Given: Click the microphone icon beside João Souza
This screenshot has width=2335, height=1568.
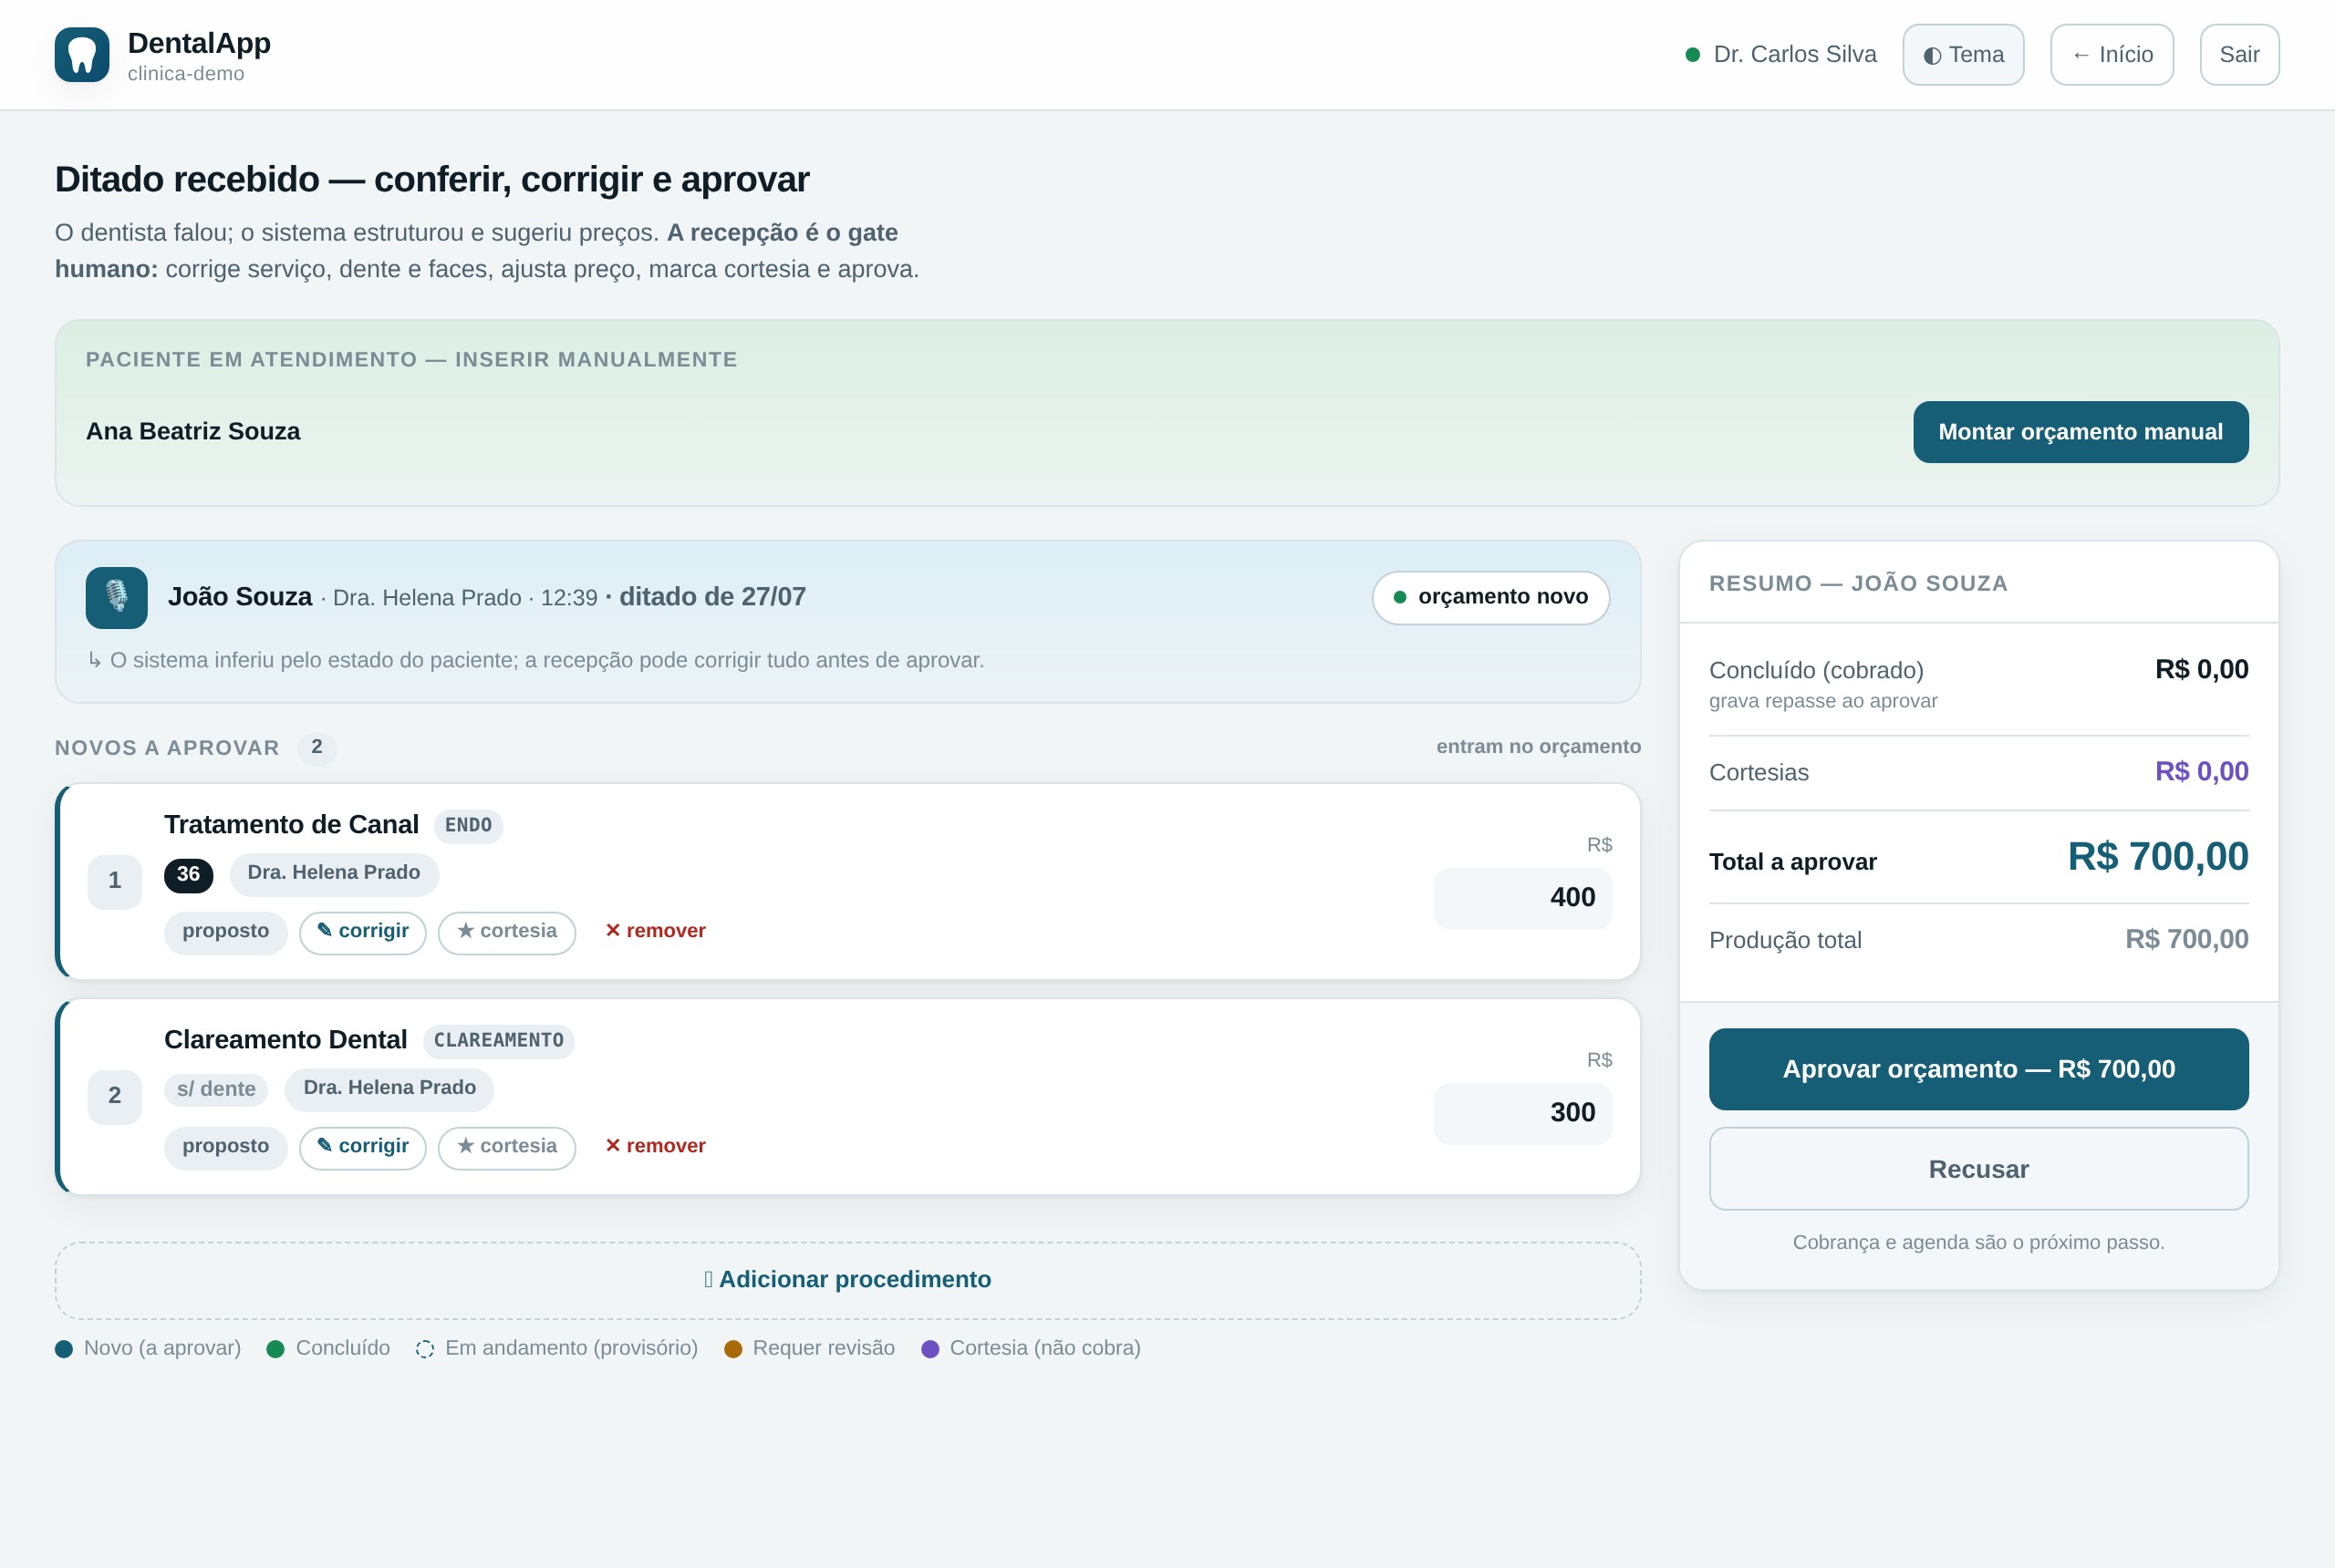Looking at the screenshot, I should [x=116, y=597].
